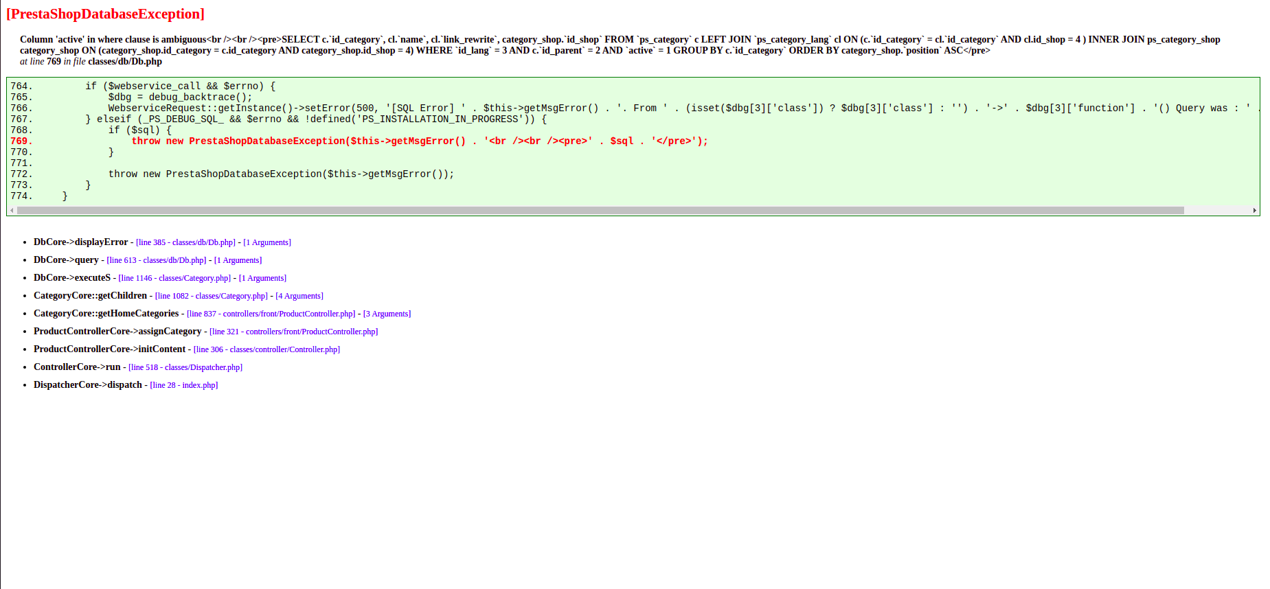Click the red PrestaShopDatabaseException heading
Viewport: 1270px width, 589px height.
pos(105,14)
